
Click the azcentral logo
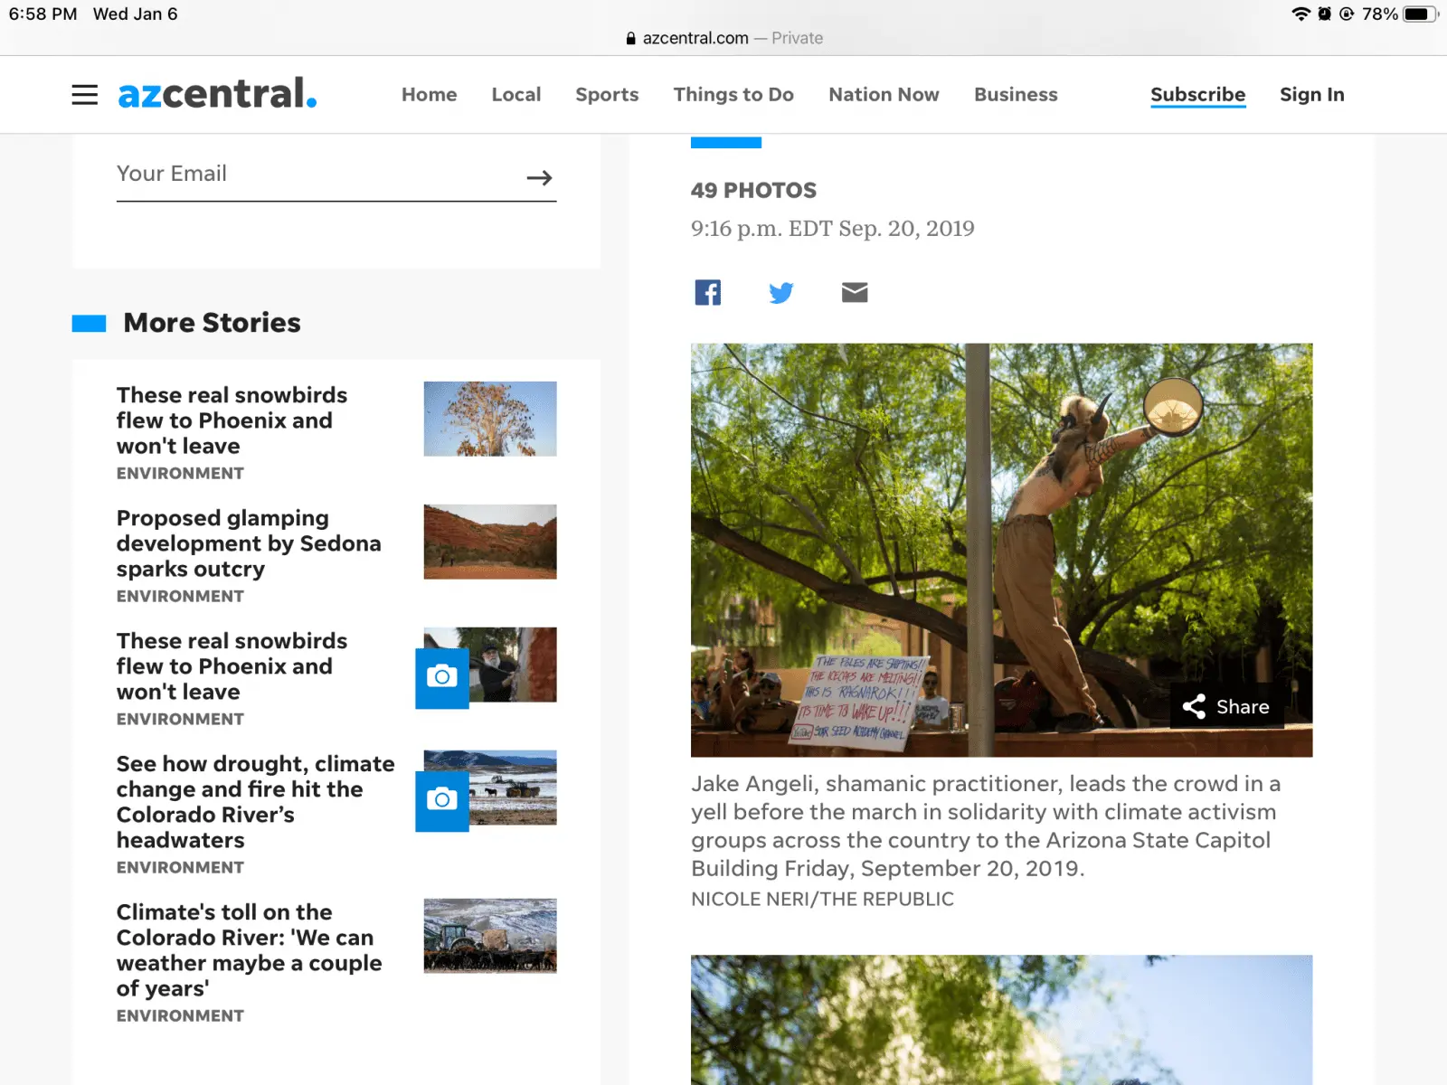coord(217,93)
